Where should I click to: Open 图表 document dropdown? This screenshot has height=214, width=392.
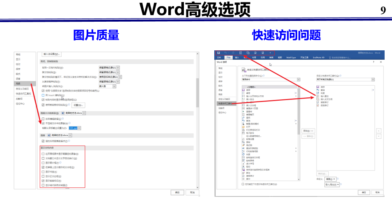[x=60, y=135]
